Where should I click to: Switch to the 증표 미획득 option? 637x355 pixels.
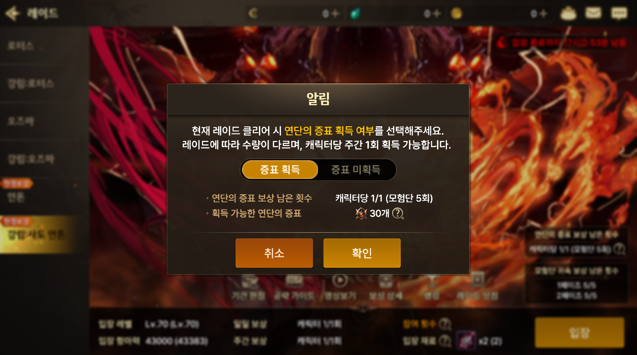click(356, 170)
